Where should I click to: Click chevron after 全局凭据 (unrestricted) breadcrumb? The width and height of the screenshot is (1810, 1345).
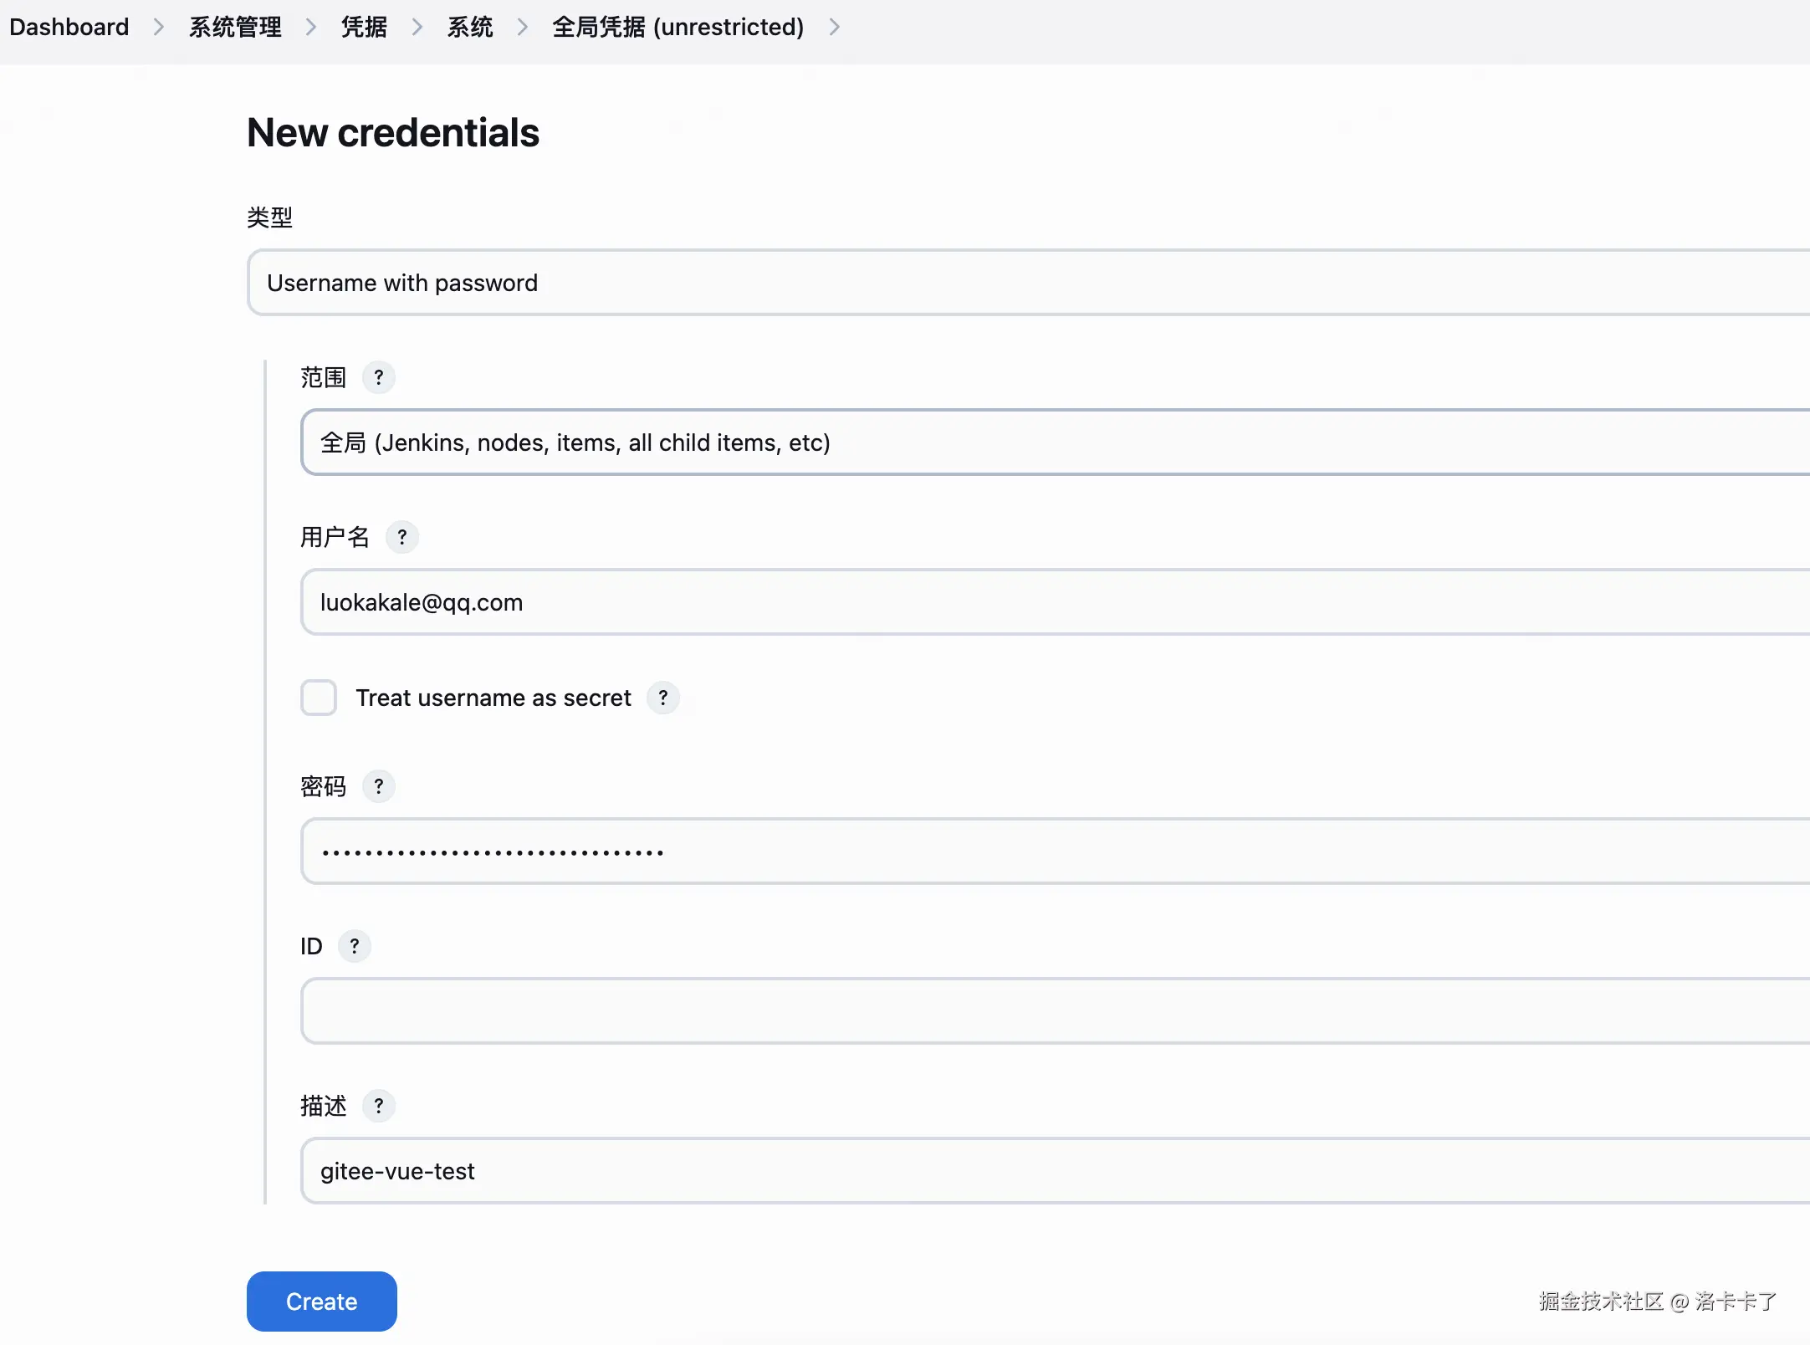pyautogui.click(x=834, y=28)
